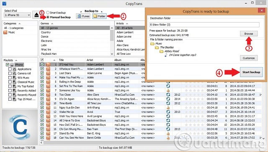Click the Camera roll playlist icon

point(15,73)
